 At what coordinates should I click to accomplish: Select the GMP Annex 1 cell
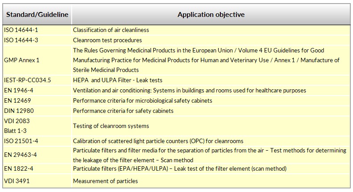click(22, 60)
